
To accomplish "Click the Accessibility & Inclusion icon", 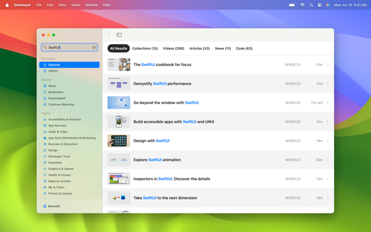I will [45, 119].
